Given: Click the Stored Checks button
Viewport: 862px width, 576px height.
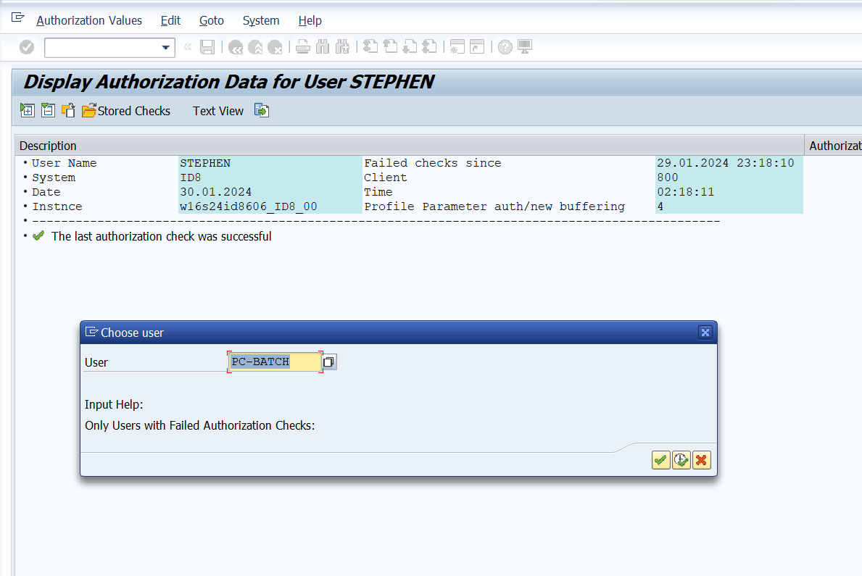Looking at the screenshot, I should pyautogui.click(x=126, y=111).
